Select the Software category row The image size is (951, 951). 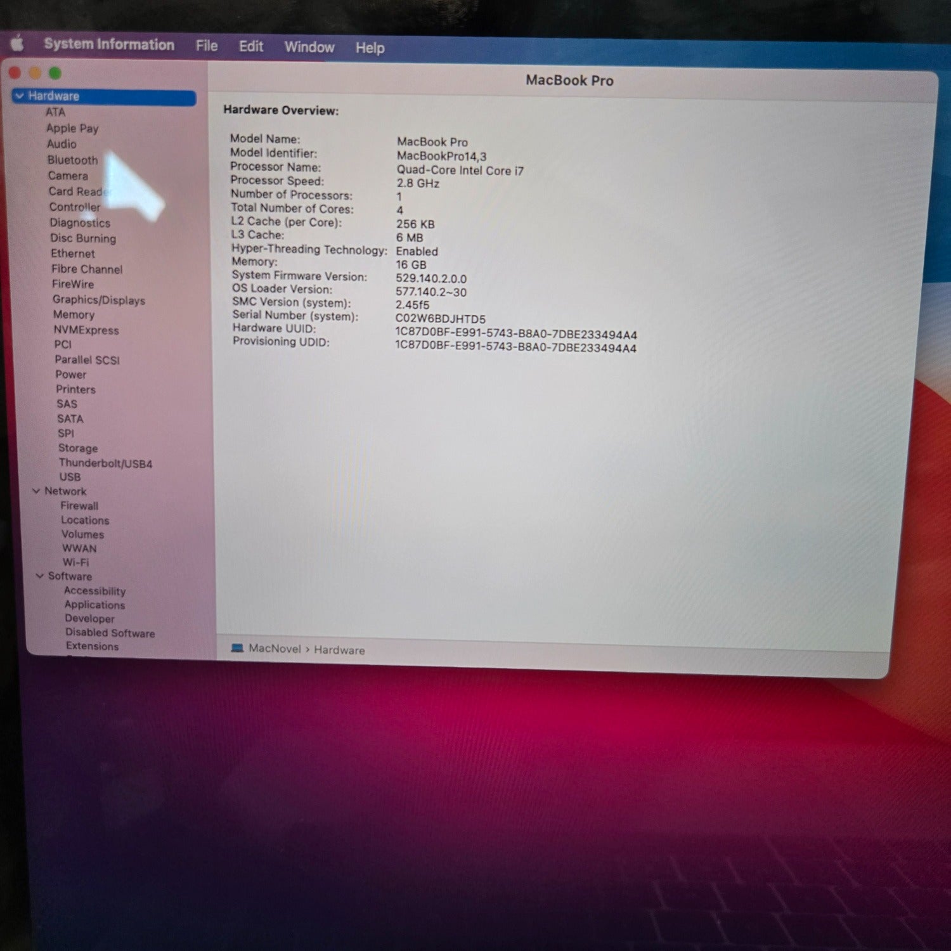70,576
